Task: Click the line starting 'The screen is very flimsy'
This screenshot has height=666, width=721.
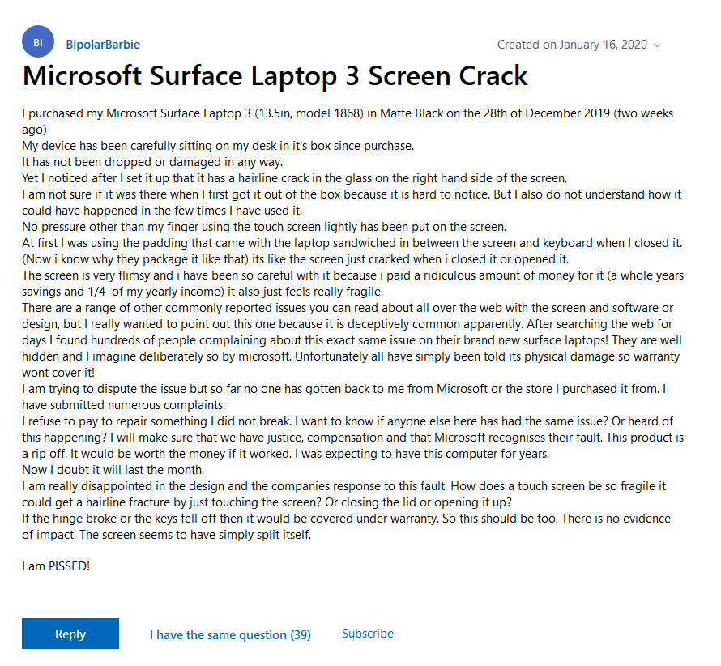Action: tap(243, 275)
